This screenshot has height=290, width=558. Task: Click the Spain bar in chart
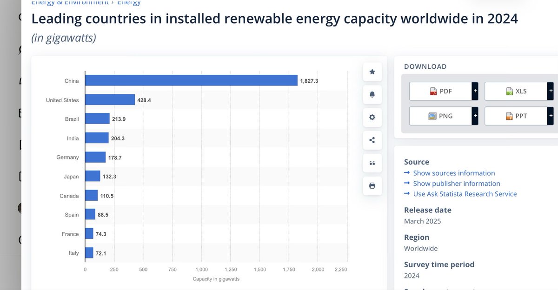coord(90,214)
